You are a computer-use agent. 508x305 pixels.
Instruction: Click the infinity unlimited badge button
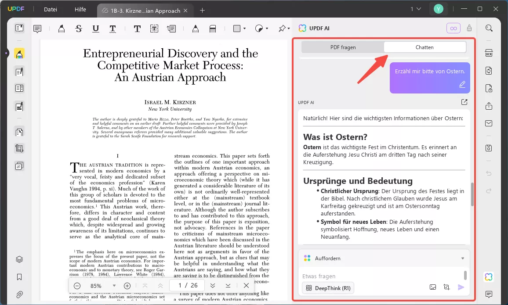point(453,29)
